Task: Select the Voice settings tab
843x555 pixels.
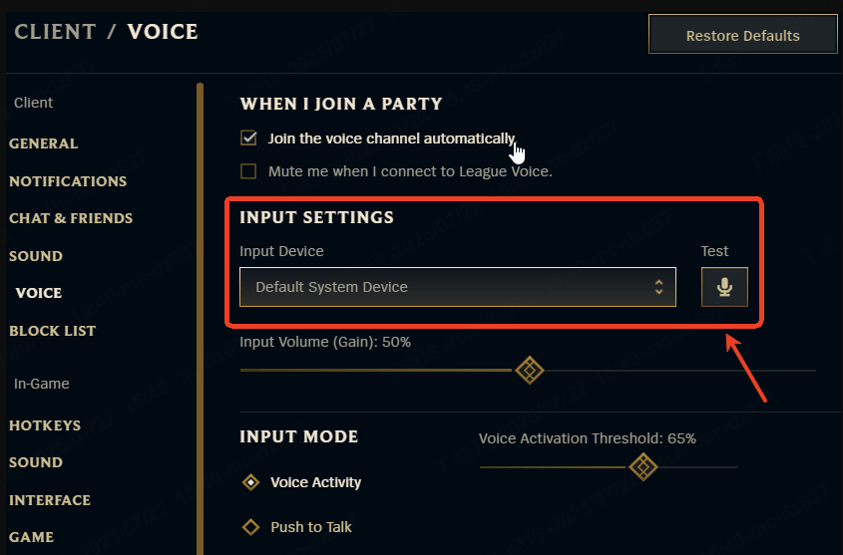Action: (39, 293)
